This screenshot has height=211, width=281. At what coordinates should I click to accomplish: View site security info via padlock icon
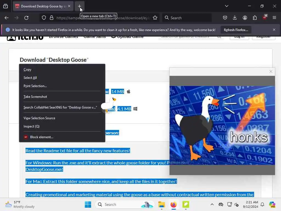52,18
